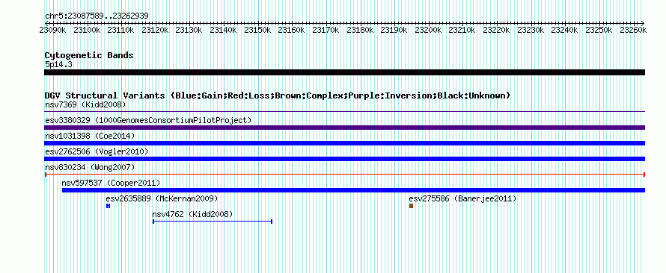Click blue gain bar under esv2762506
666x273 pixels.
[344, 159]
